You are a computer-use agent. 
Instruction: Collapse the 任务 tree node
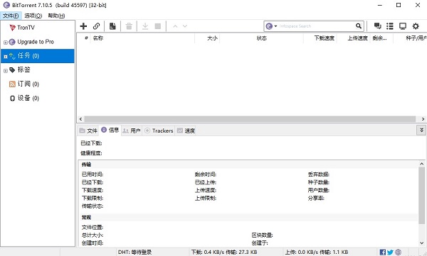click(x=6, y=57)
